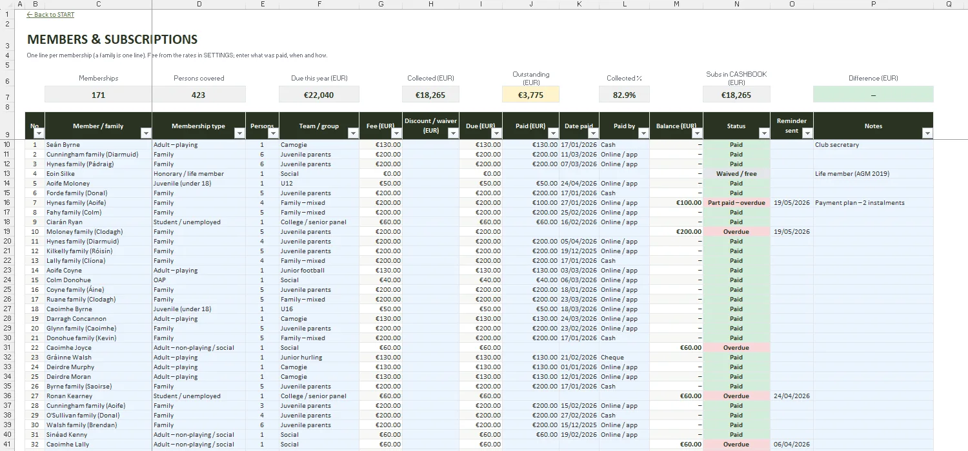Select member cell Seán Byrne
This screenshot has width=968, height=451.
click(98, 145)
